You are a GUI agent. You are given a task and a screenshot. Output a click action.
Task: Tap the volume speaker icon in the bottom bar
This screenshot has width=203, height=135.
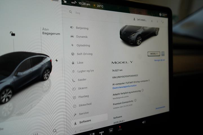(x=144, y=122)
